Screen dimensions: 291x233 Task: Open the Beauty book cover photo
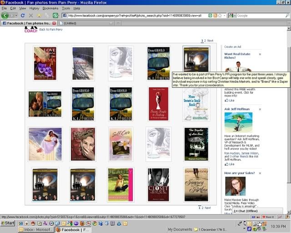tap(120, 185)
